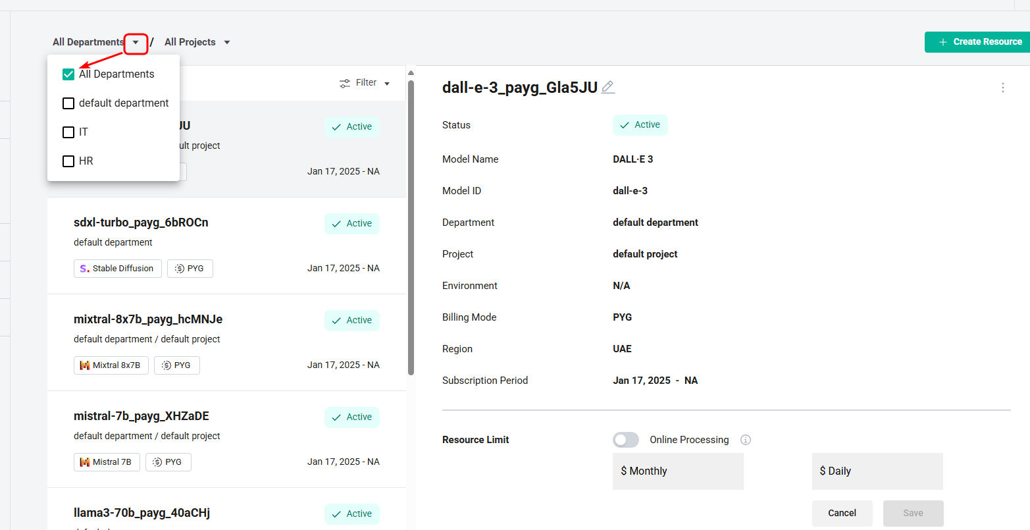Expand the Filter dropdown options
The width and height of the screenshot is (1030, 530).
pyautogui.click(x=386, y=83)
